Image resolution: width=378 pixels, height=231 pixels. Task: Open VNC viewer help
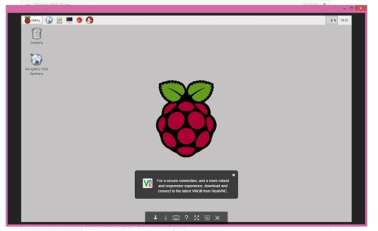point(186,218)
